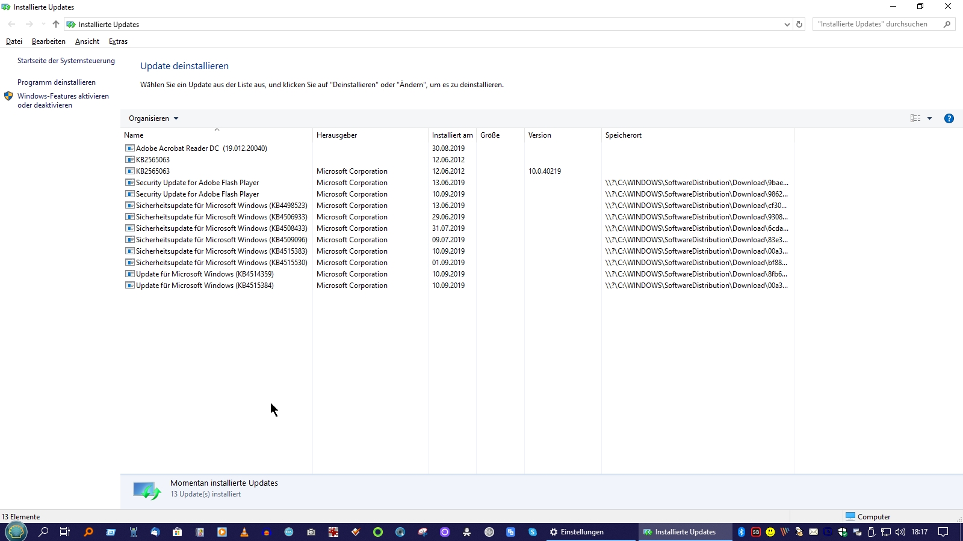Image resolution: width=963 pixels, height=541 pixels.
Task: Select KB2565063 row with version 10.0.40219
Action: pos(457,171)
